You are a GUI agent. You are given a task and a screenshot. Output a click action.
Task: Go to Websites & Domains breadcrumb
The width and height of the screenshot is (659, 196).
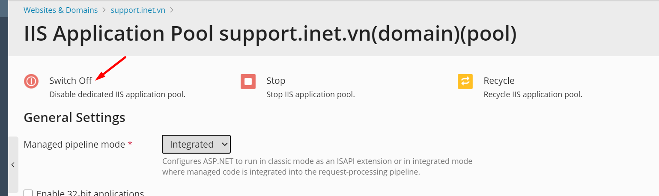click(60, 10)
